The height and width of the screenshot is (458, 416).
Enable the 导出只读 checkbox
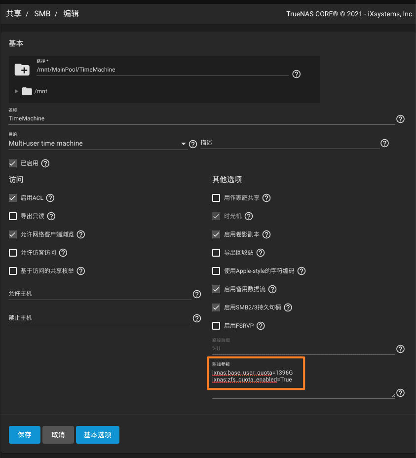coord(13,216)
